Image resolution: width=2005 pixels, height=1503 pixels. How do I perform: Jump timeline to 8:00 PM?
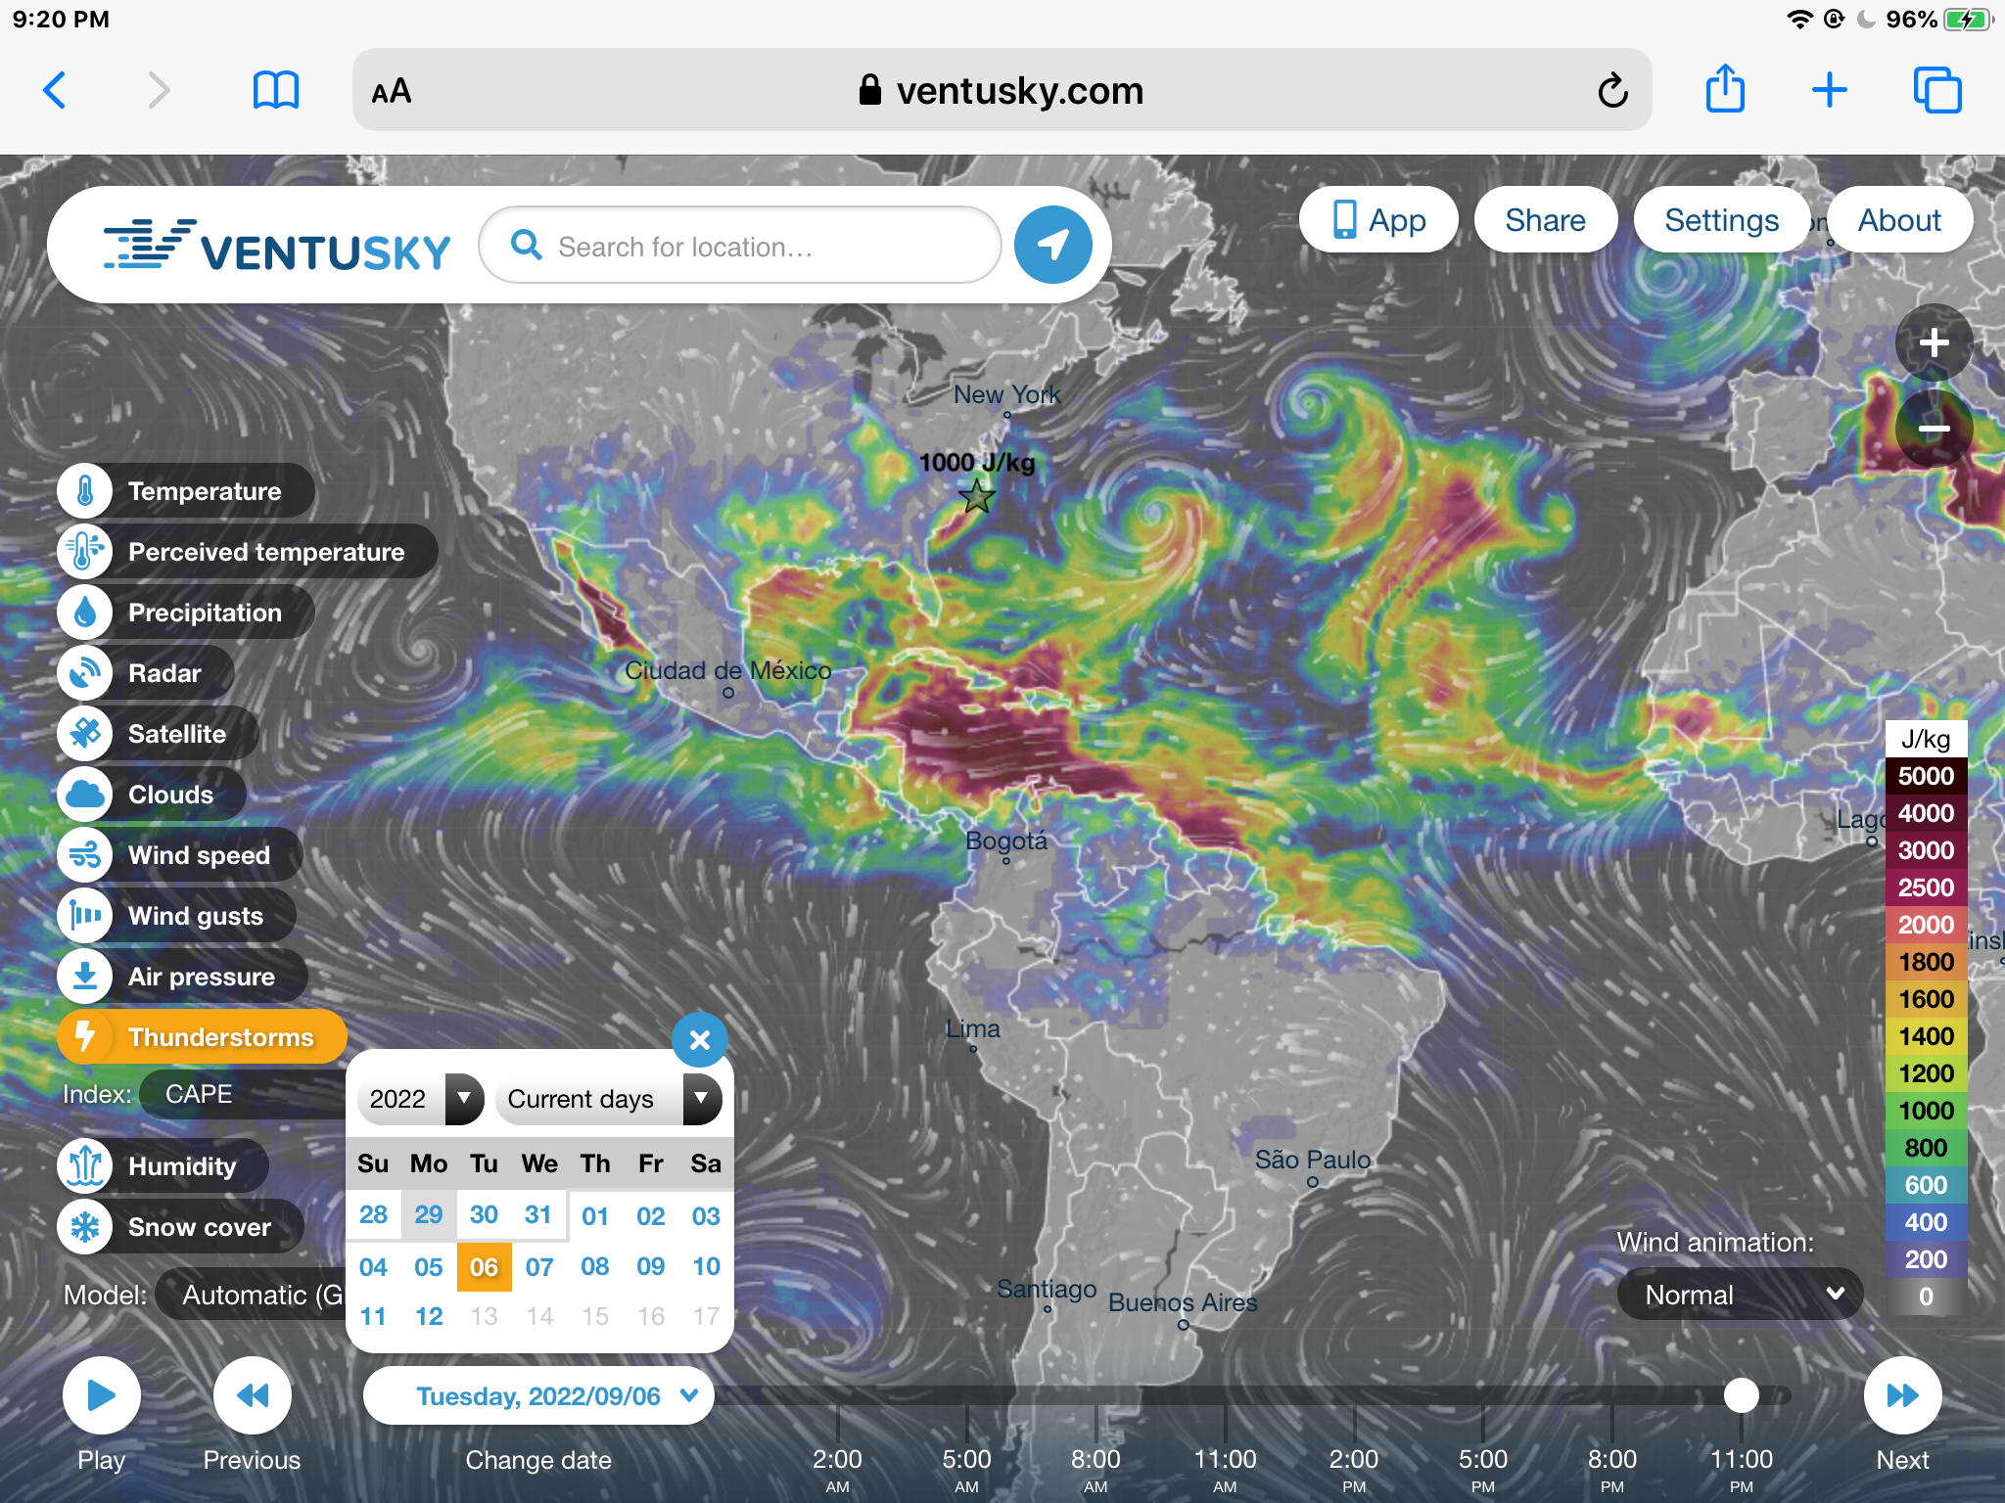[1612, 1470]
